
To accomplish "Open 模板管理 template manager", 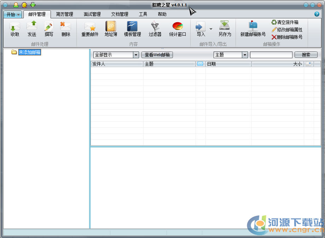I will point(132,27).
